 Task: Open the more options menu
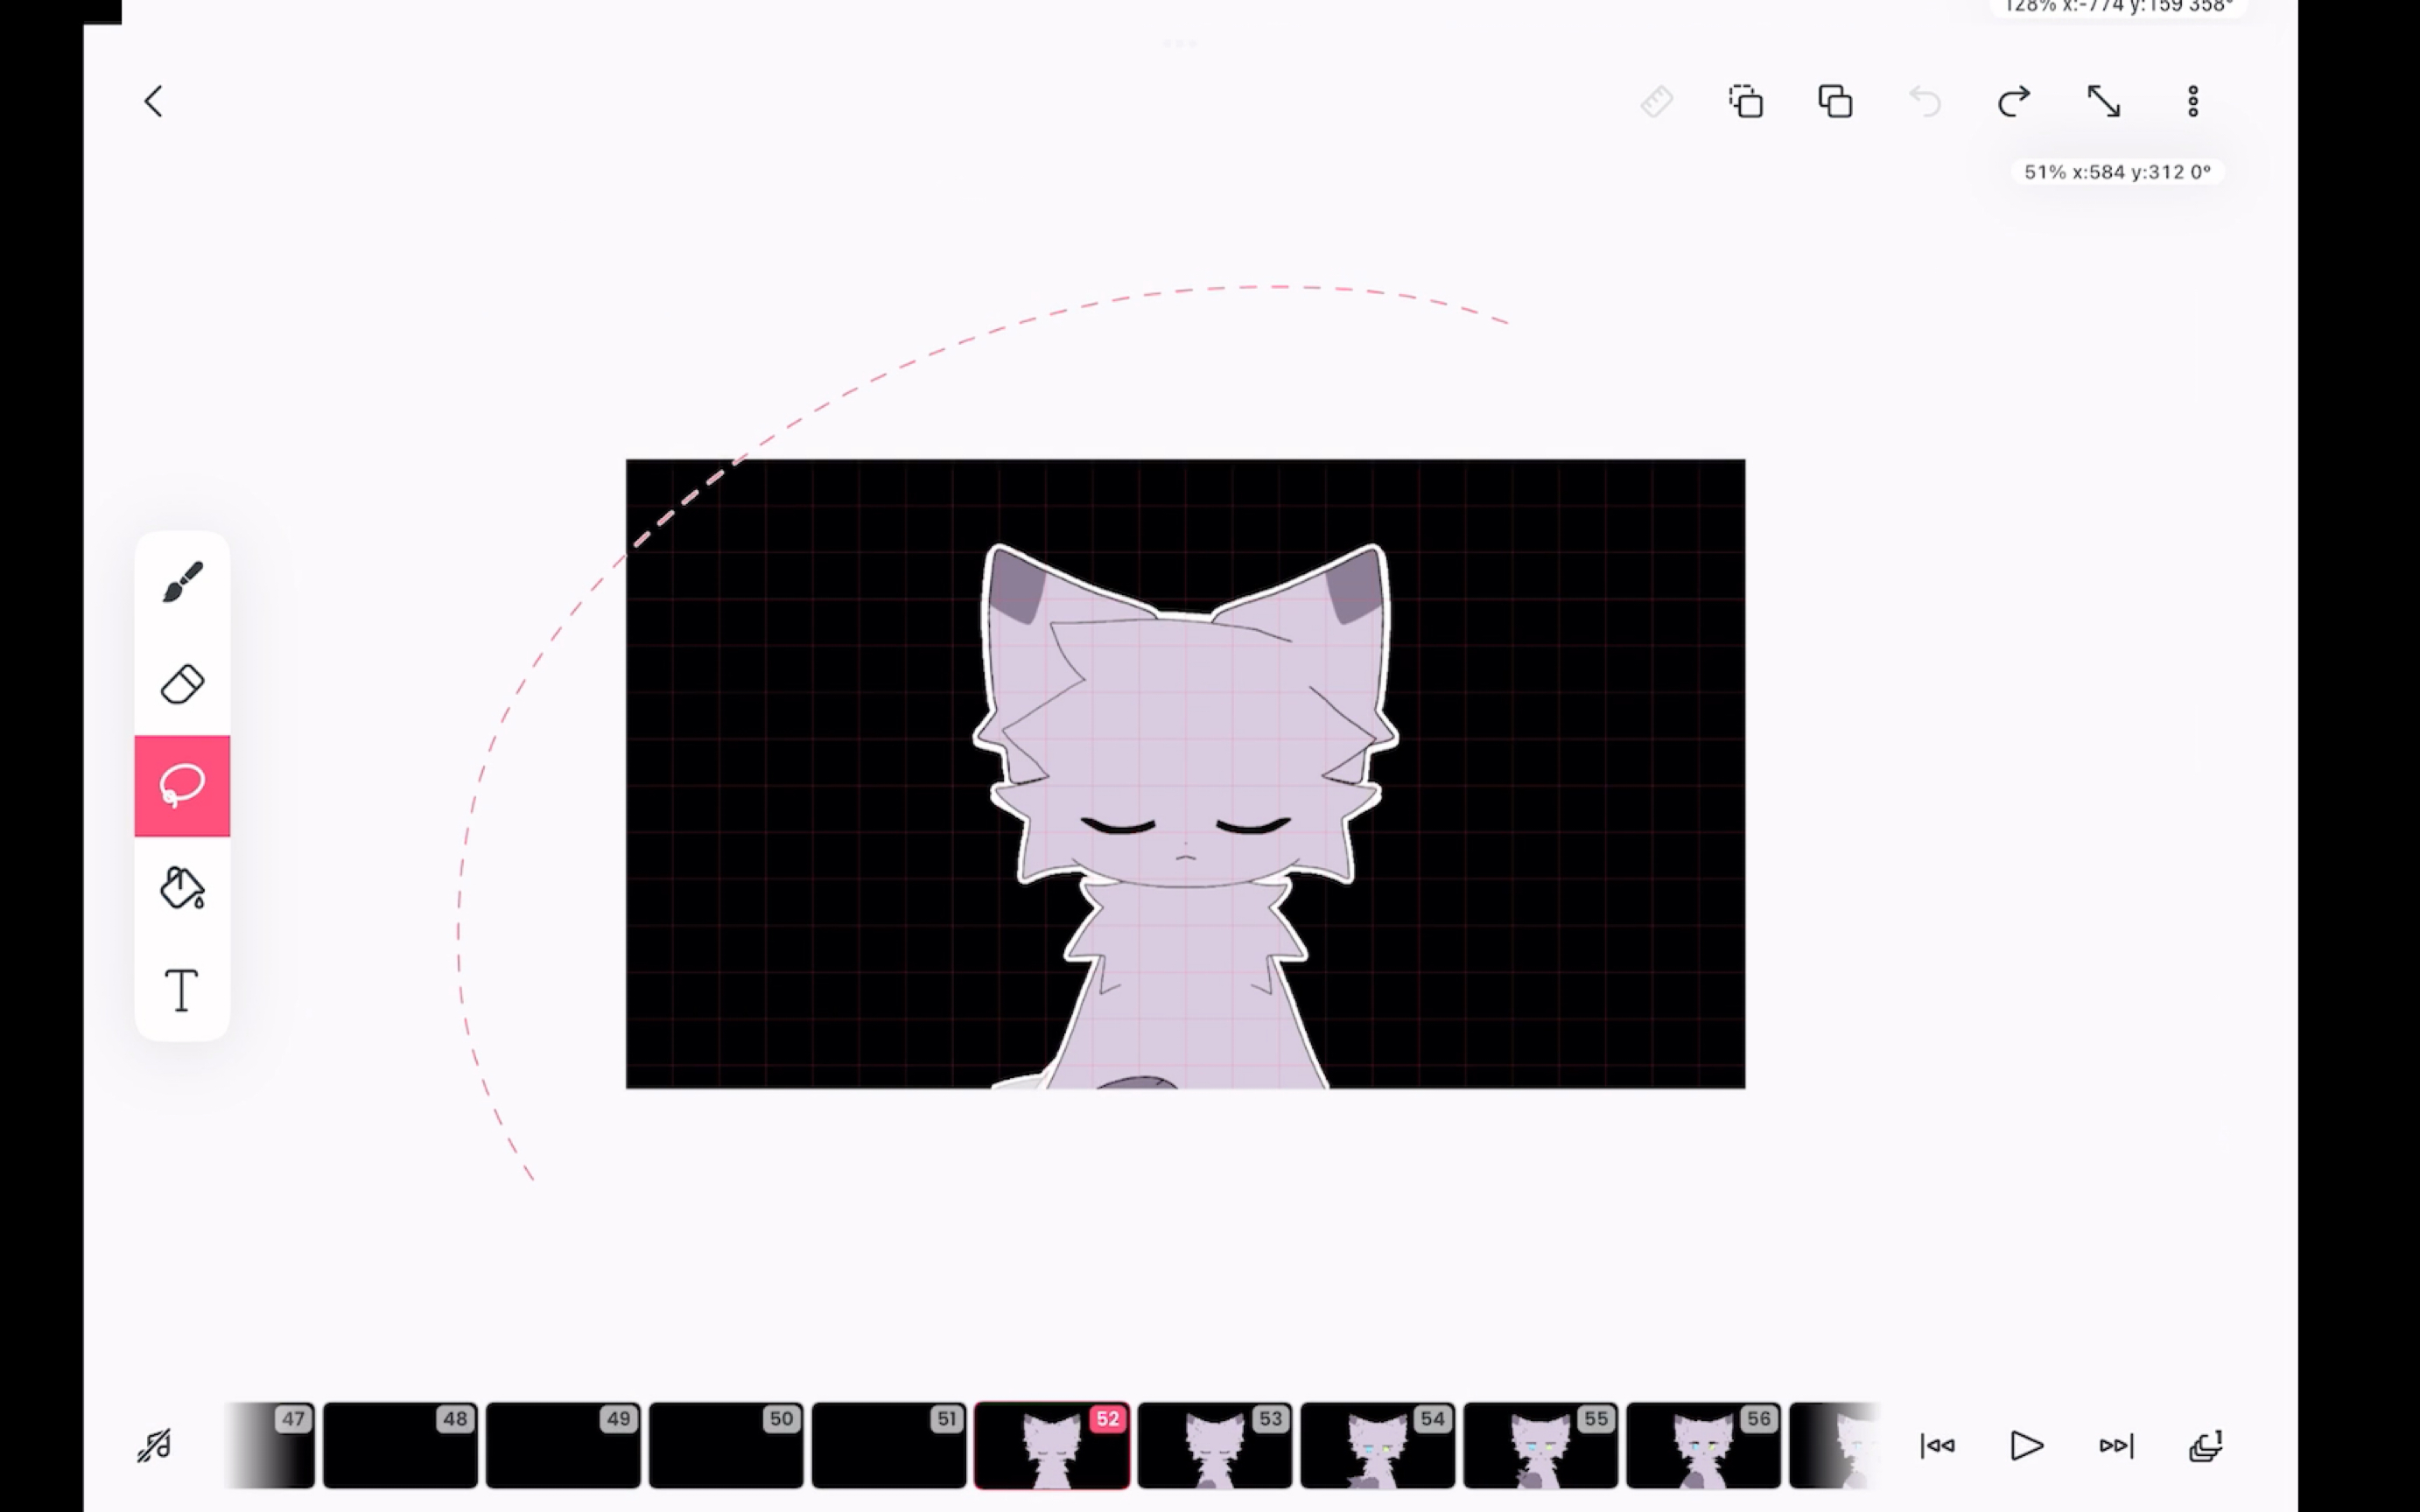2192,101
